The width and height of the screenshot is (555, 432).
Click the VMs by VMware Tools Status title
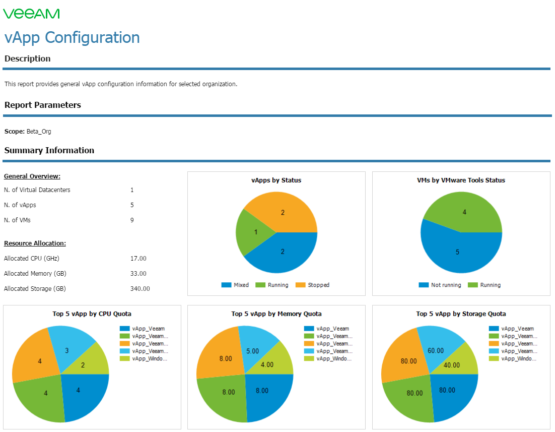(x=461, y=180)
